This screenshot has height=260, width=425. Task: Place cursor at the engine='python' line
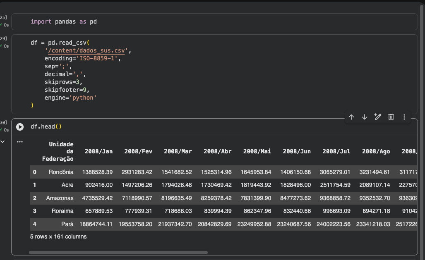pyautogui.click(x=70, y=98)
